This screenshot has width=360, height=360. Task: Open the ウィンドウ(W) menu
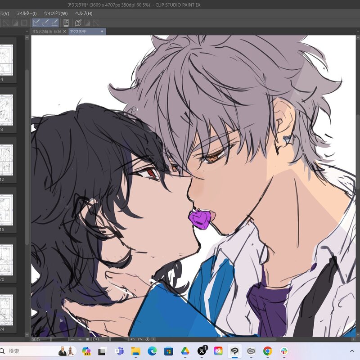[x=56, y=13]
